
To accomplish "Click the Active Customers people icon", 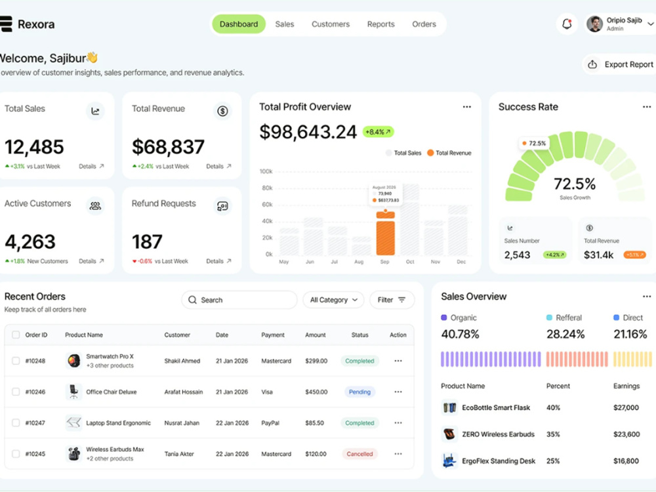I will tap(95, 206).
